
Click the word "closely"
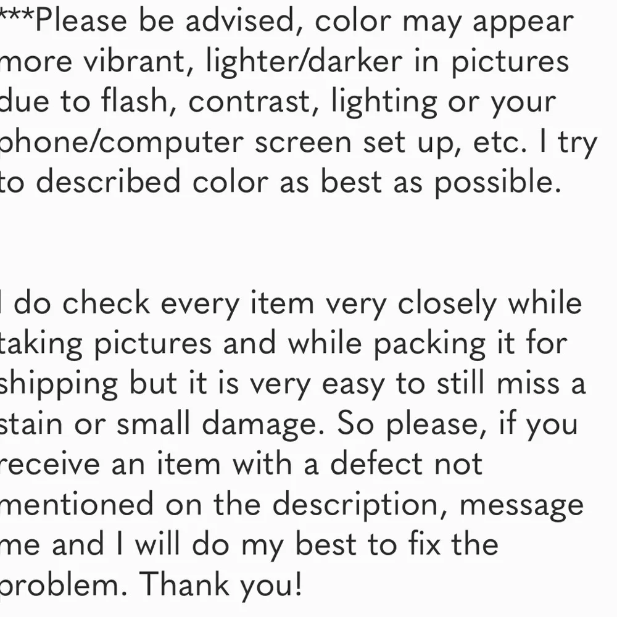pos(447,304)
